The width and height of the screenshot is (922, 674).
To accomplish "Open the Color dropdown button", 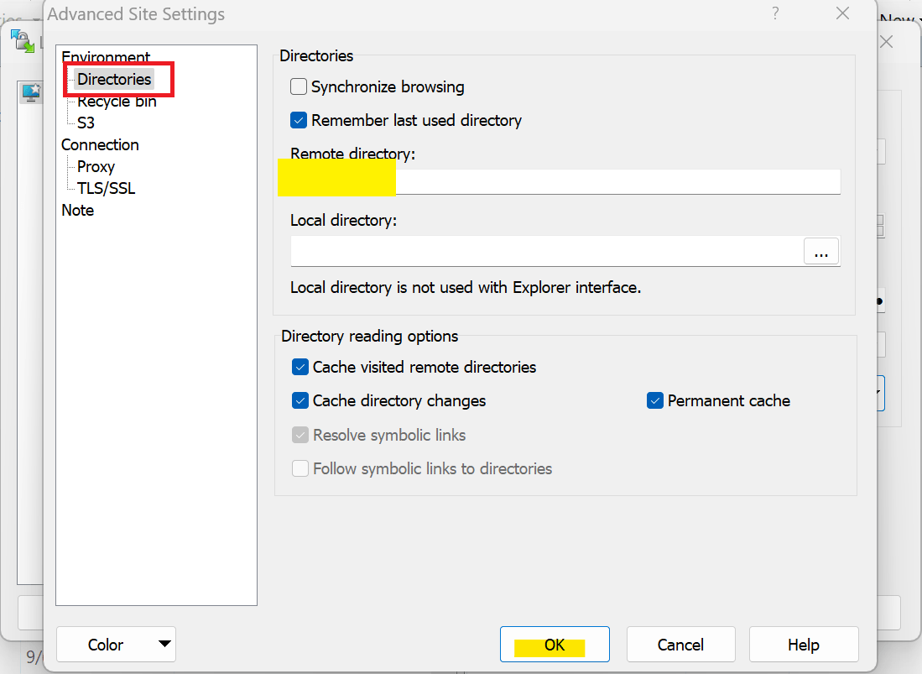I will point(116,645).
